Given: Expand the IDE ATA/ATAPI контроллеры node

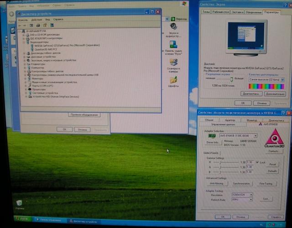Looking at the screenshot, I should [24, 38].
